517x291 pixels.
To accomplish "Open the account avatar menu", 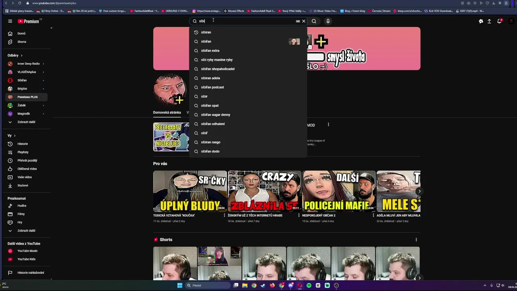I will [x=511, y=21].
